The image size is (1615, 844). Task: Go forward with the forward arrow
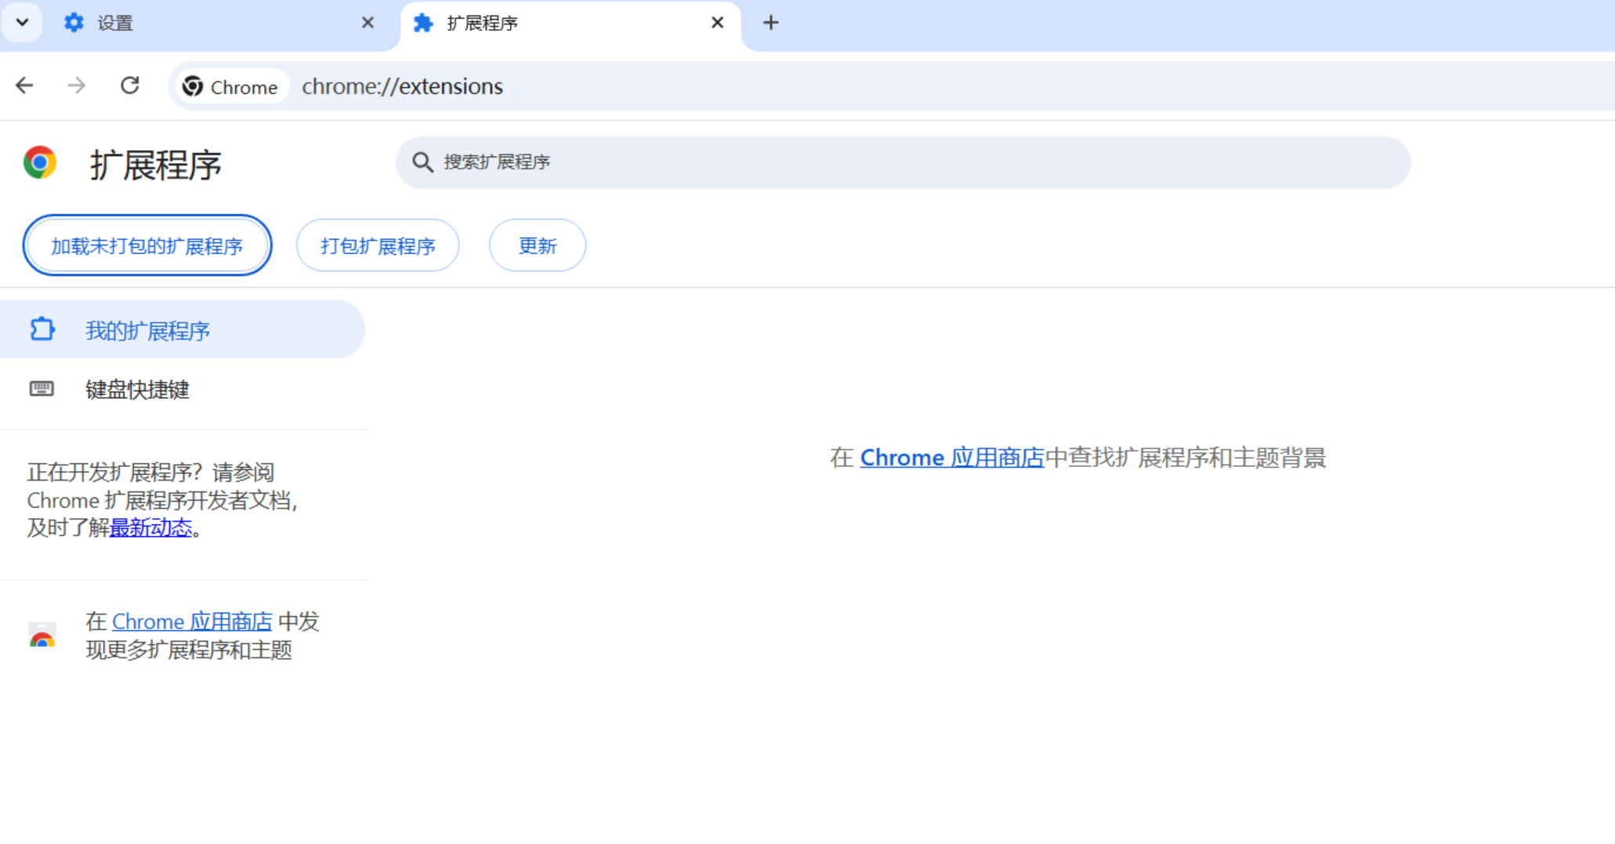pos(77,85)
